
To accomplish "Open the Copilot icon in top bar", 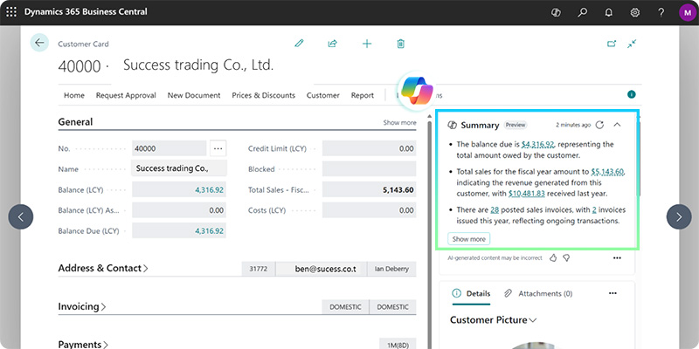I will (555, 13).
